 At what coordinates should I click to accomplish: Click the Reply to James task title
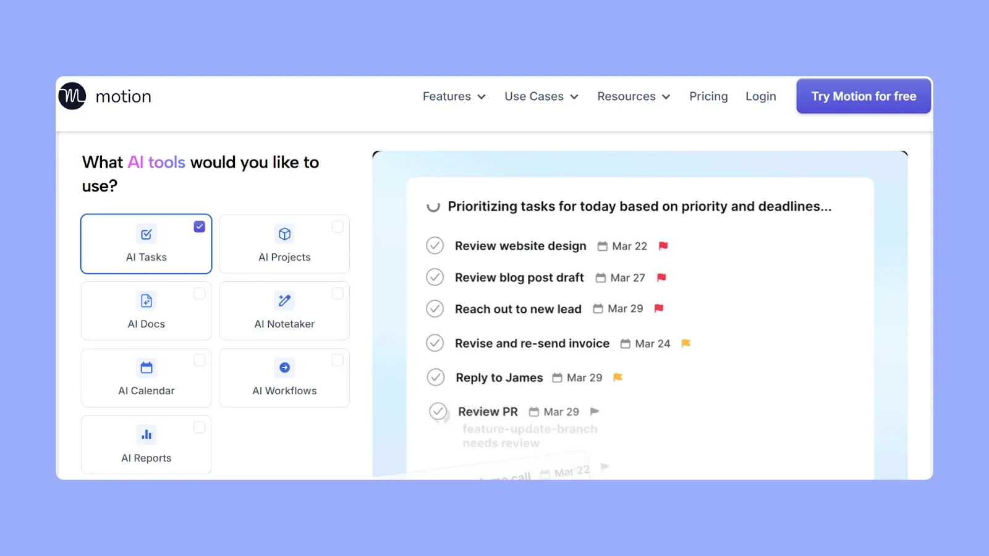499,377
